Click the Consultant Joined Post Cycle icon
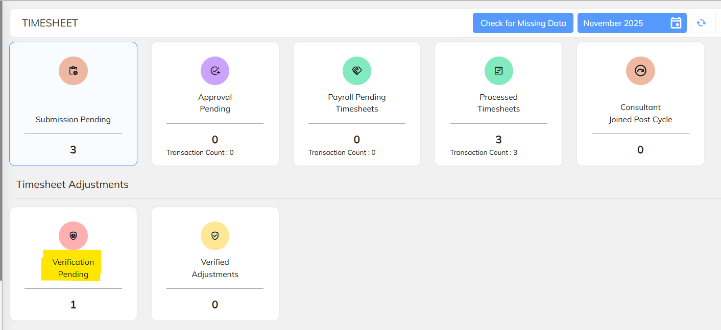Screen dimensions: 721x330 tap(640, 71)
